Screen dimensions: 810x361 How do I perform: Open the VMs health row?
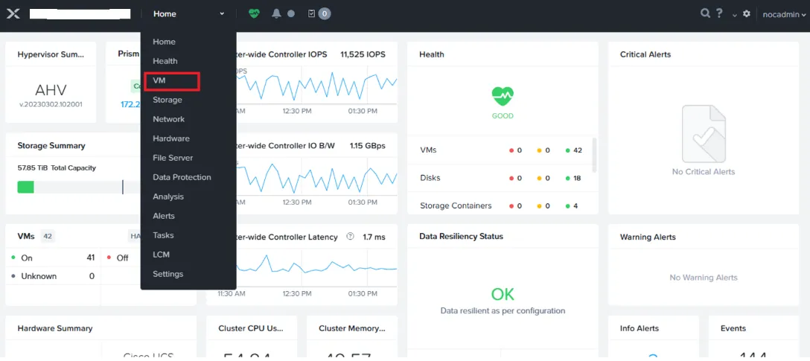503,150
